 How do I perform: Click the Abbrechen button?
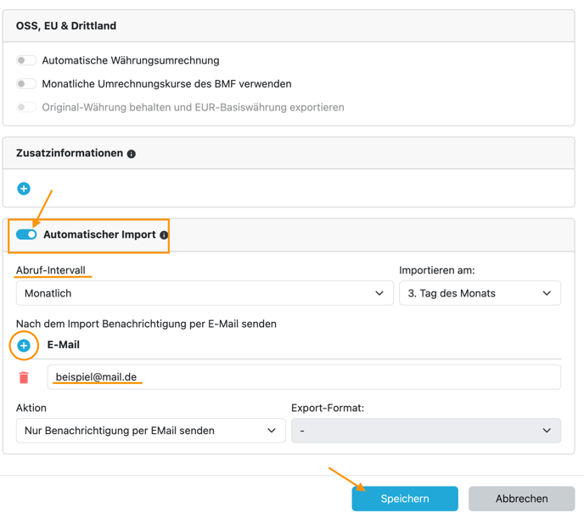521,499
